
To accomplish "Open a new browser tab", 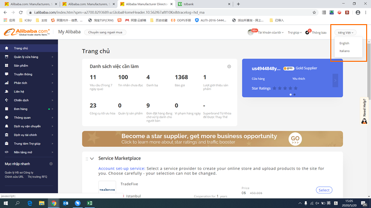I will click(x=238, y=4).
